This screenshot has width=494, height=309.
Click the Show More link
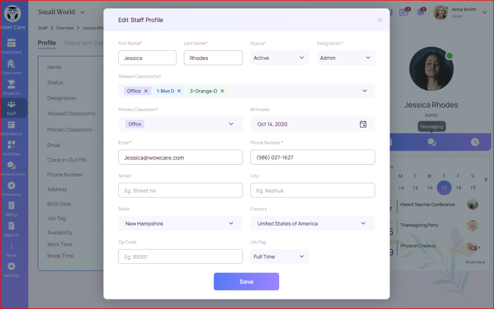point(475,262)
